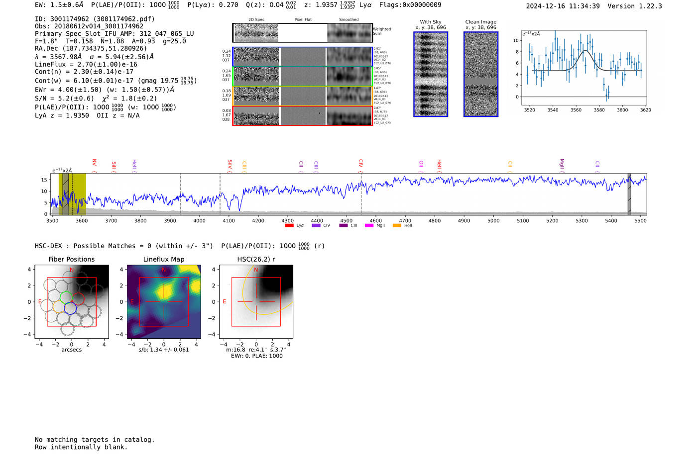
Task: Open the Lineflux Map panel
Action: (164, 302)
